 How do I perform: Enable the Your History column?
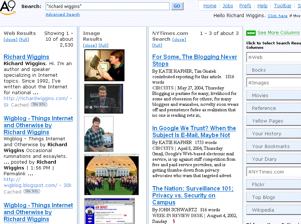pyautogui.click(x=274, y=133)
